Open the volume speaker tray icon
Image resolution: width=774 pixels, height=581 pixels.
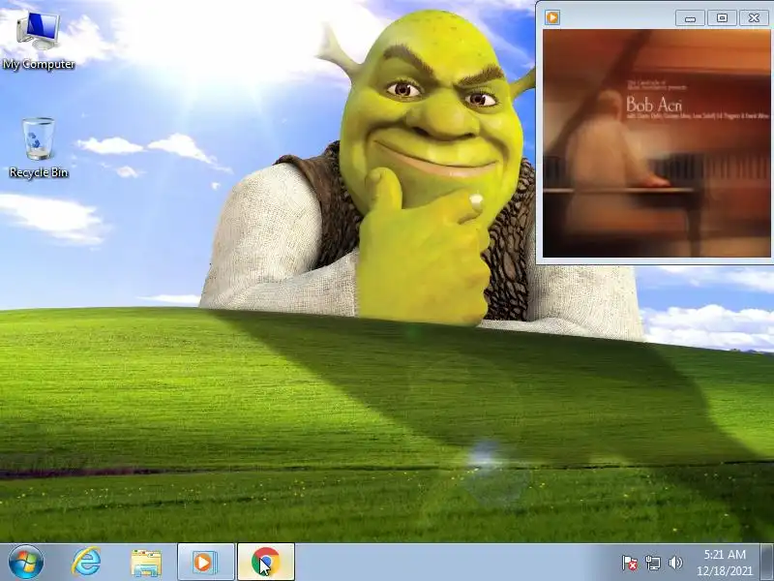pos(675,563)
